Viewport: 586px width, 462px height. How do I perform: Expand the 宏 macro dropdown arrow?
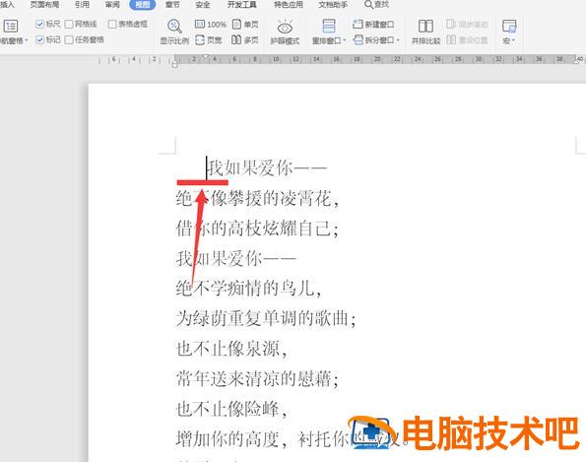tap(513, 40)
